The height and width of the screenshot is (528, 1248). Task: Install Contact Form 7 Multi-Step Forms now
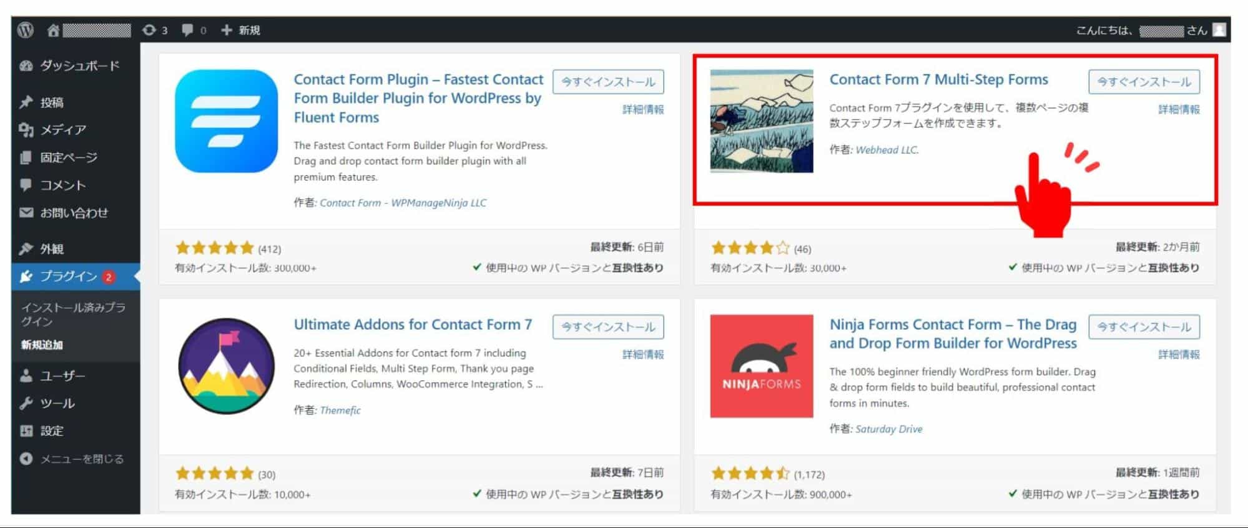click(1143, 82)
